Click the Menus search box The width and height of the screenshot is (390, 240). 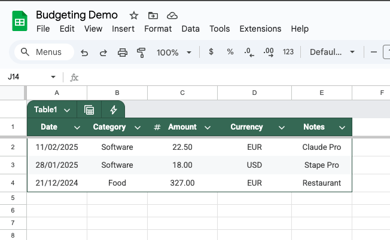tap(44, 52)
